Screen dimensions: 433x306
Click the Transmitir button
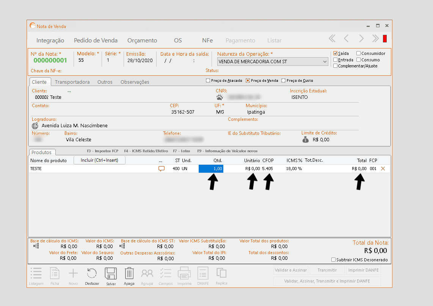click(x=327, y=270)
